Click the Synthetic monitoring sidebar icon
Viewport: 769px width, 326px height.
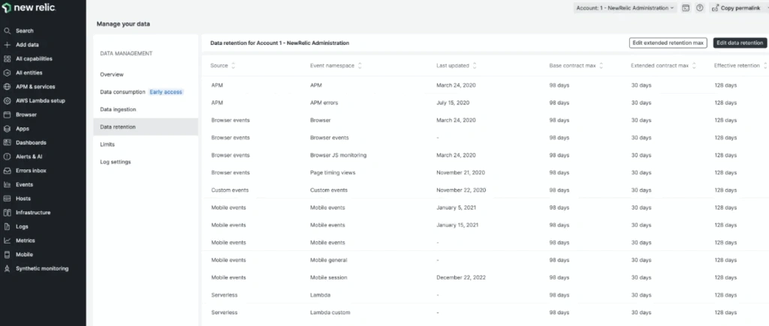point(7,268)
